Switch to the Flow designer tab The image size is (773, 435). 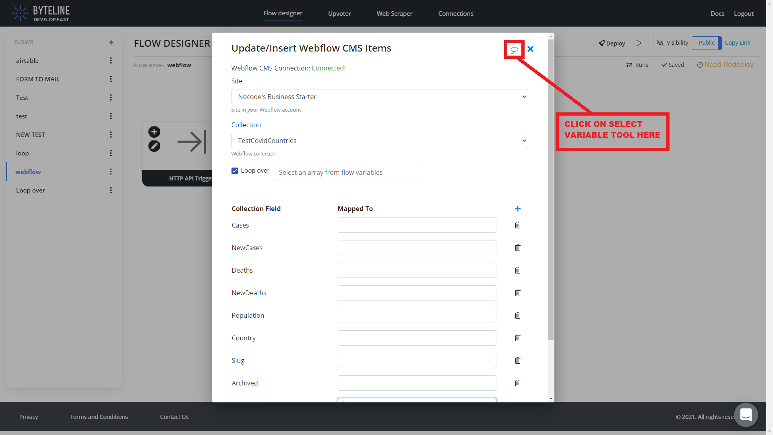coord(283,13)
